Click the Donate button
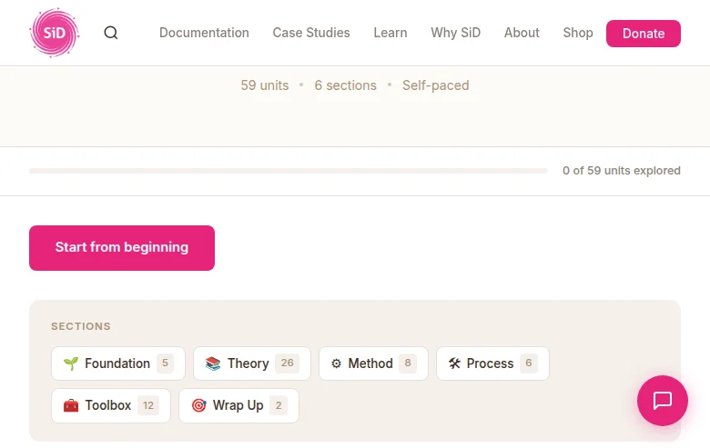The image size is (710, 448). [644, 34]
